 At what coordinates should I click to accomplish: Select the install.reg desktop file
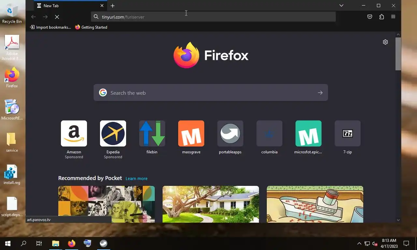(x=12, y=174)
